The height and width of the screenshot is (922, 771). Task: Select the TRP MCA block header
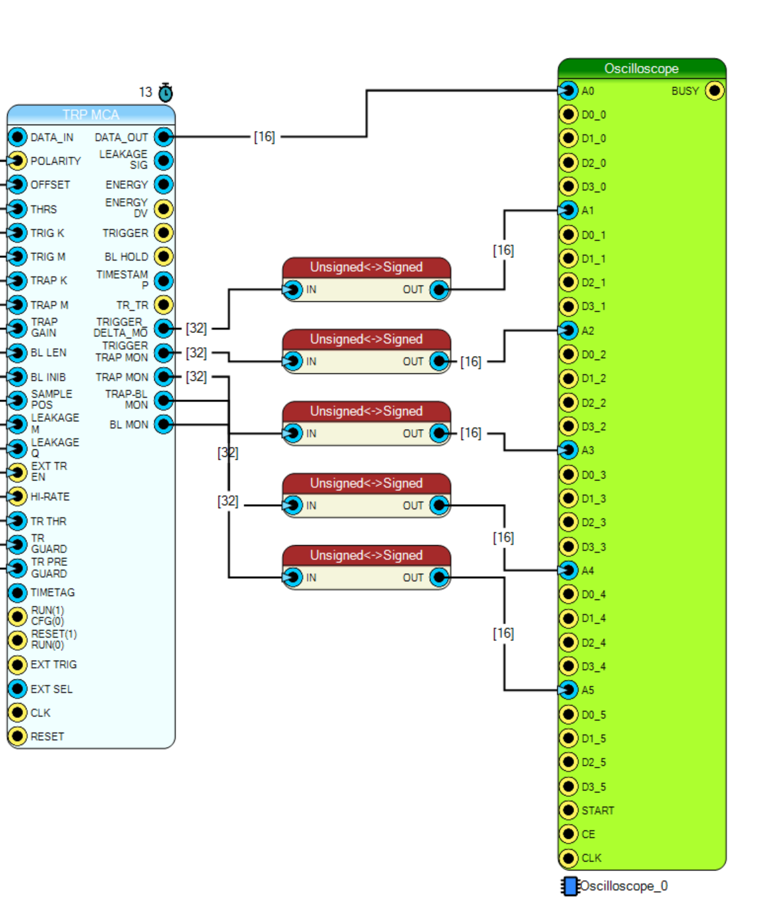91,115
